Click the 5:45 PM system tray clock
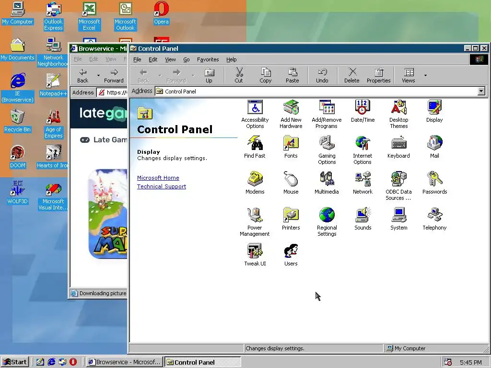This screenshot has height=368, width=491. (x=471, y=362)
